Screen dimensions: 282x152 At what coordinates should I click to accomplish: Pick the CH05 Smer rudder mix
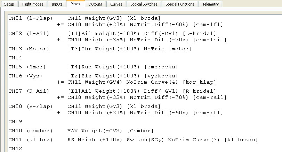coord(122,67)
